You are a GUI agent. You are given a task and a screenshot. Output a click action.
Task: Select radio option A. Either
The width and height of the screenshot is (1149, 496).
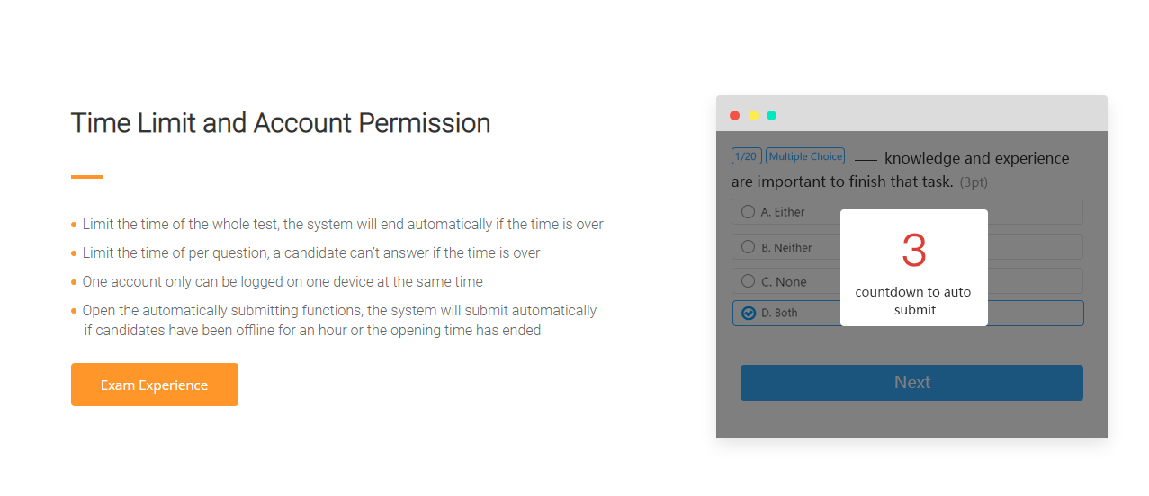[749, 211]
